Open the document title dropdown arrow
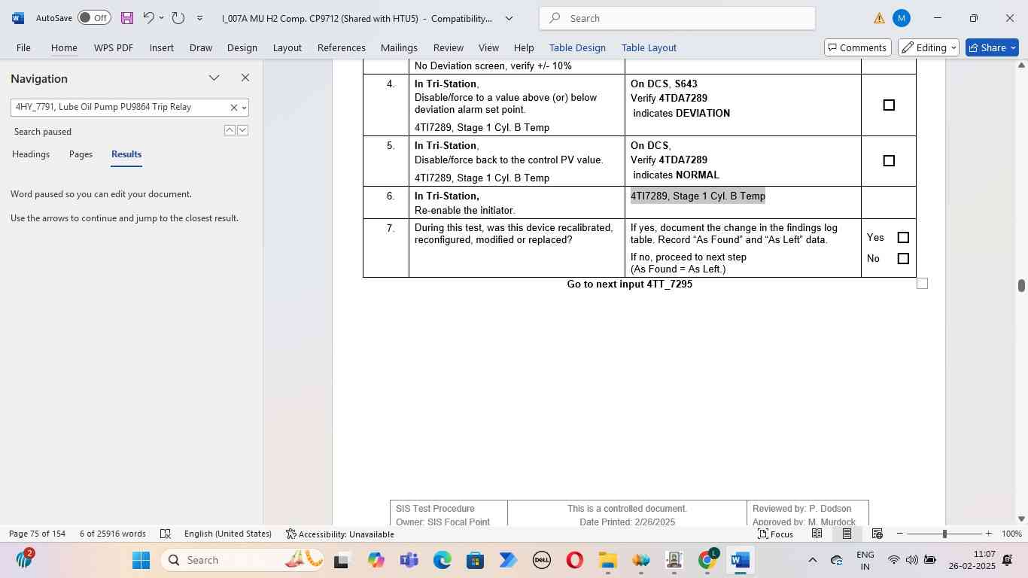The image size is (1028, 578). coord(509,18)
